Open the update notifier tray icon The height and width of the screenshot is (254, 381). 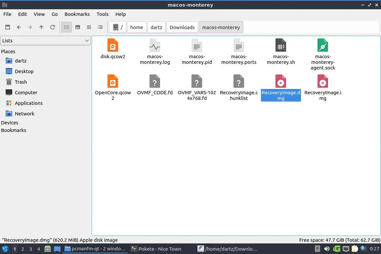click(x=363, y=248)
